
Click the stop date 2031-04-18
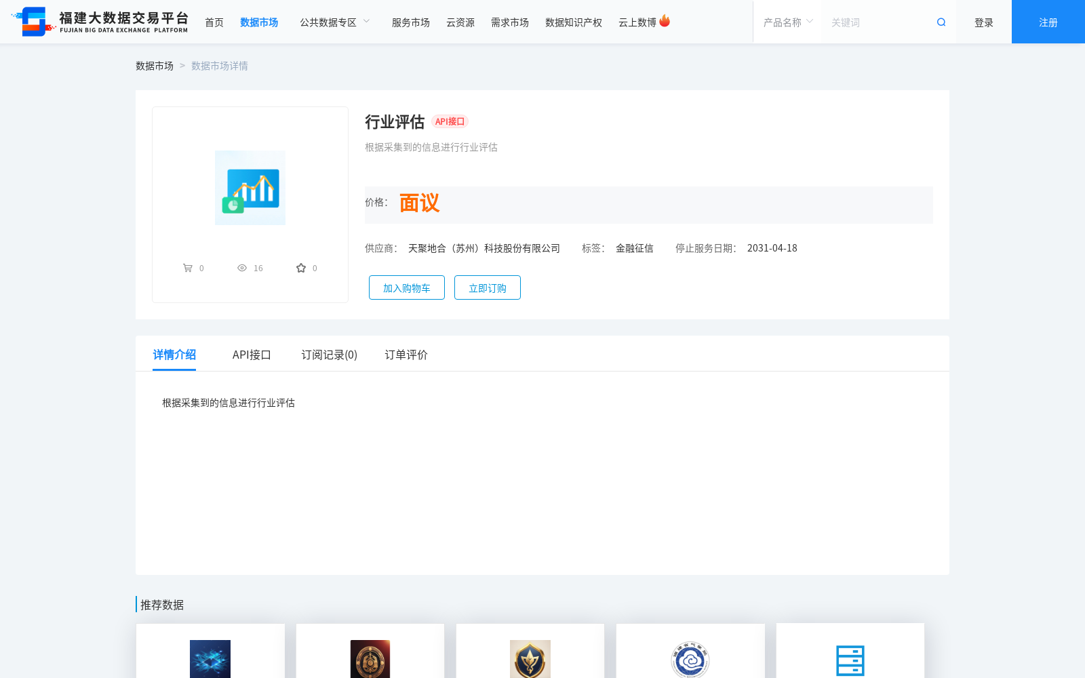pos(772,248)
